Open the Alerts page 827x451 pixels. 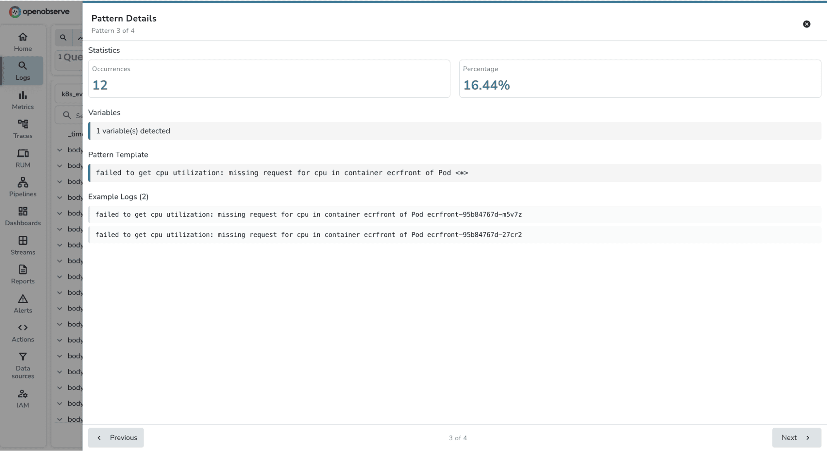pos(23,303)
